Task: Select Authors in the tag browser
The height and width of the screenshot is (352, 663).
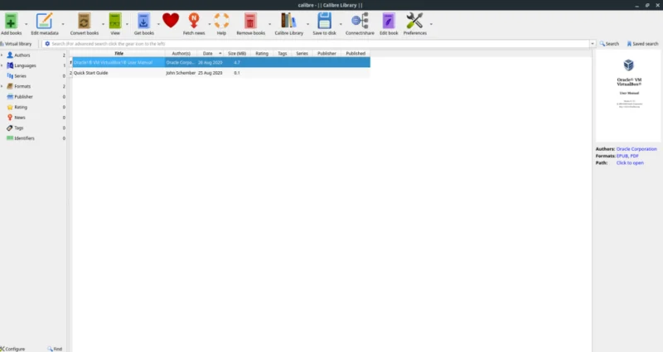Action: [x=22, y=55]
